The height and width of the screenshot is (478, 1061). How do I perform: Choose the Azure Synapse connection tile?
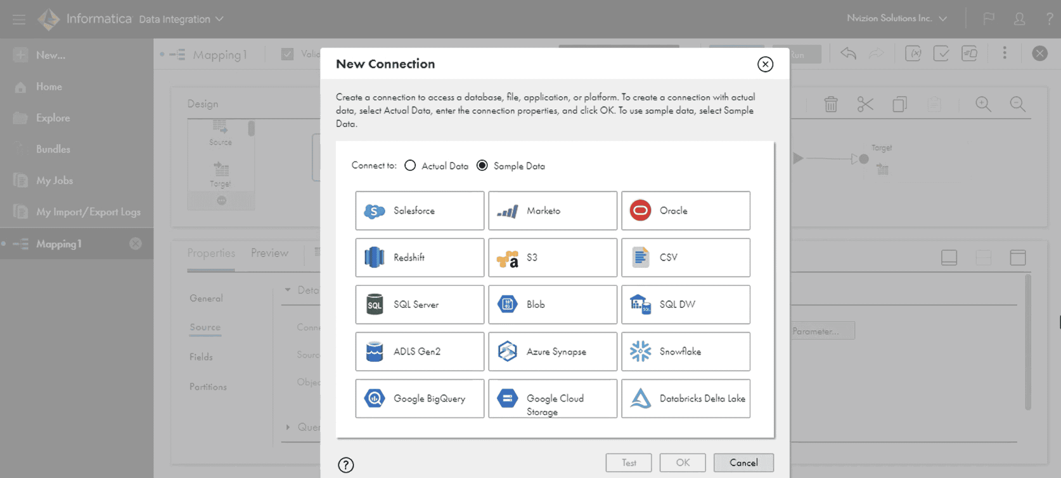coord(552,352)
